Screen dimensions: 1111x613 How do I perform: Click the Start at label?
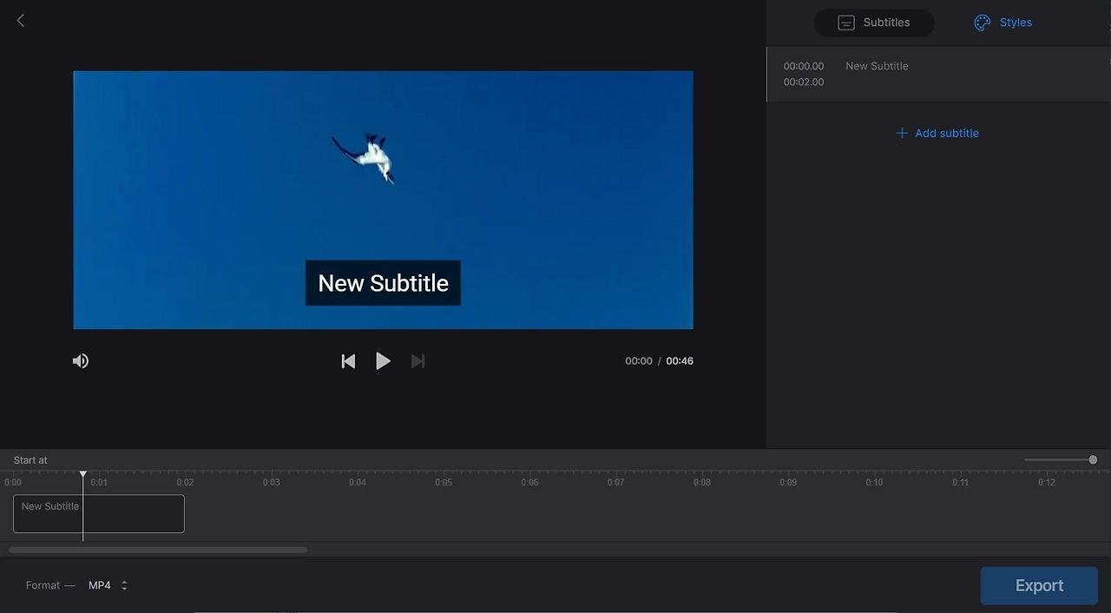pyautogui.click(x=30, y=460)
